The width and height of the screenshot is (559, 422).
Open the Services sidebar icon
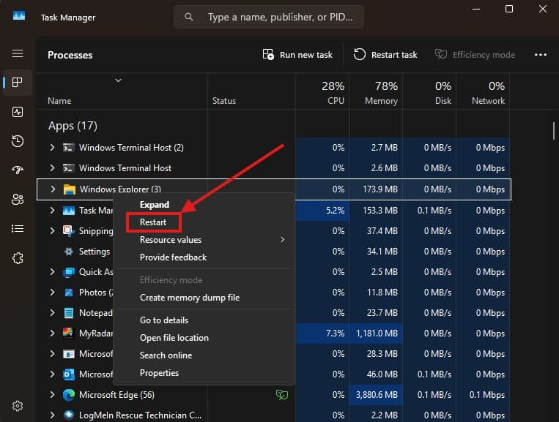pyautogui.click(x=18, y=258)
